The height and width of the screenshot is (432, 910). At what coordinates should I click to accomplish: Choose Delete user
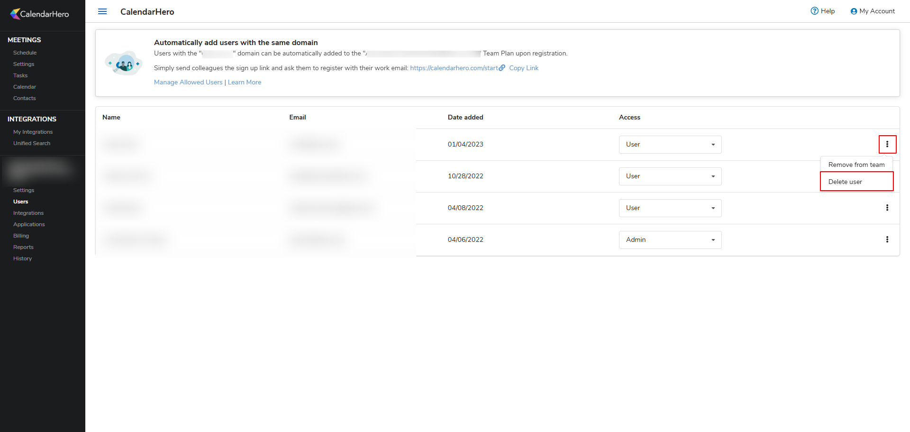[856, 182]
